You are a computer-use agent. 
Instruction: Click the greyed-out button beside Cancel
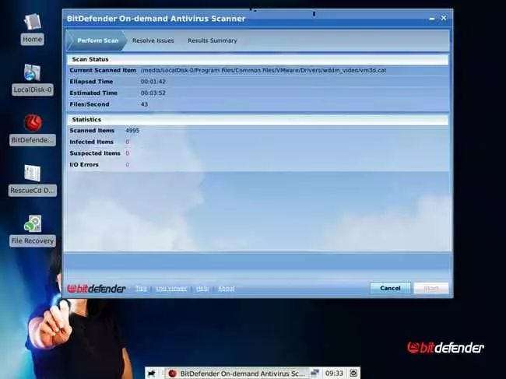431,288
